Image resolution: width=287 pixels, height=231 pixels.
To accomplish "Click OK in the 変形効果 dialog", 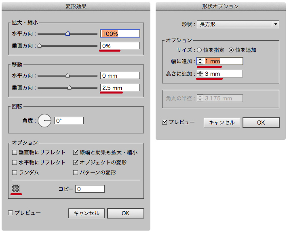I will (126, 213).
